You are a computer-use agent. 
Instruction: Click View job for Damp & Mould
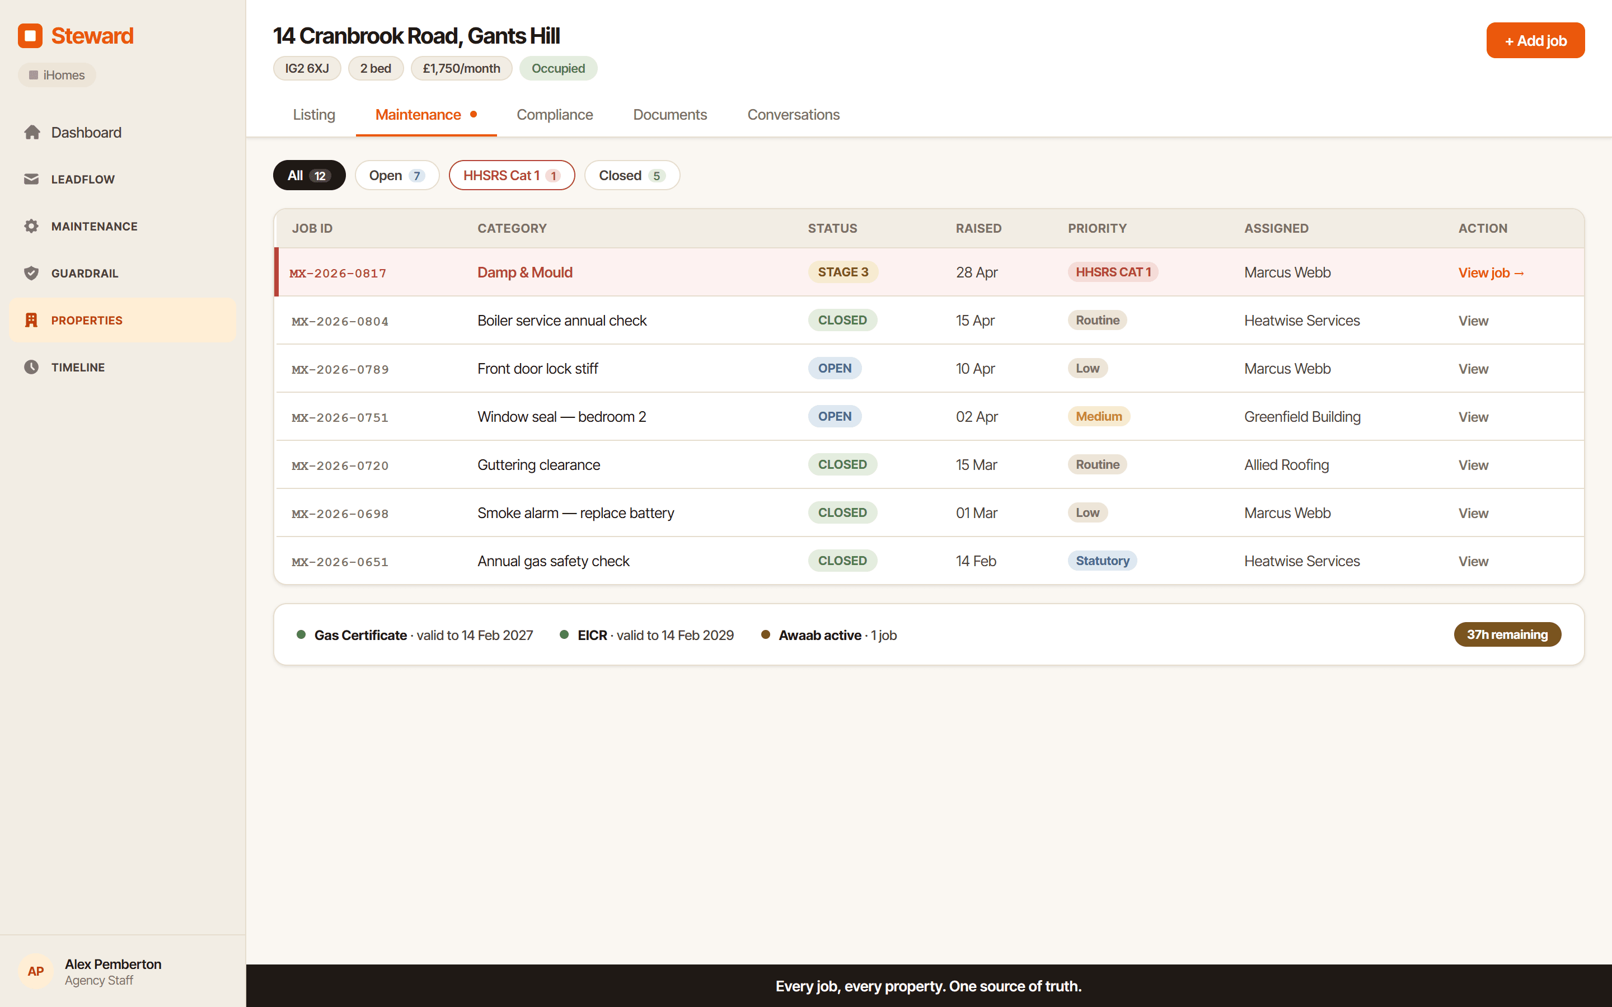1491,272
